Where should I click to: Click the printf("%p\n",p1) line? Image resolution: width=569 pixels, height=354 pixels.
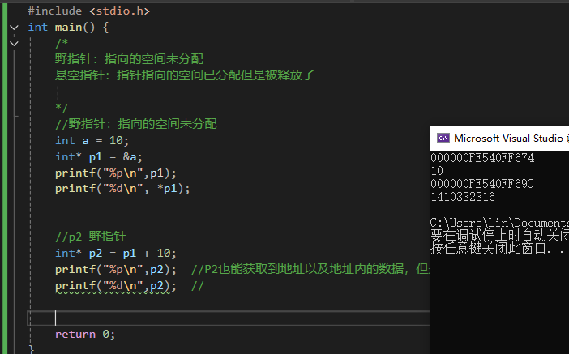(115, 173)
